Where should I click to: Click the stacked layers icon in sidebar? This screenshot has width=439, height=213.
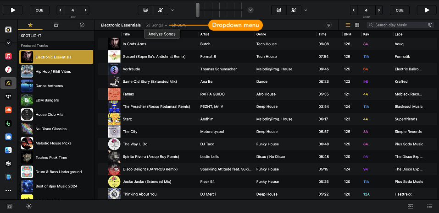(8, 164)
